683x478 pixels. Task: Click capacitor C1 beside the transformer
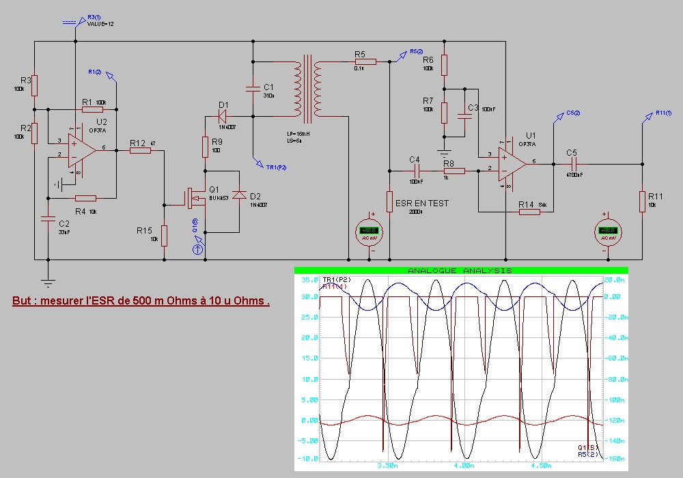pos(253,88)
